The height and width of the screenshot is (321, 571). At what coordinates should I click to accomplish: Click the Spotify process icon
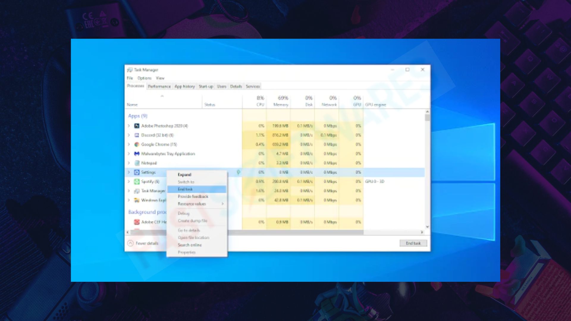pos(137,182)
